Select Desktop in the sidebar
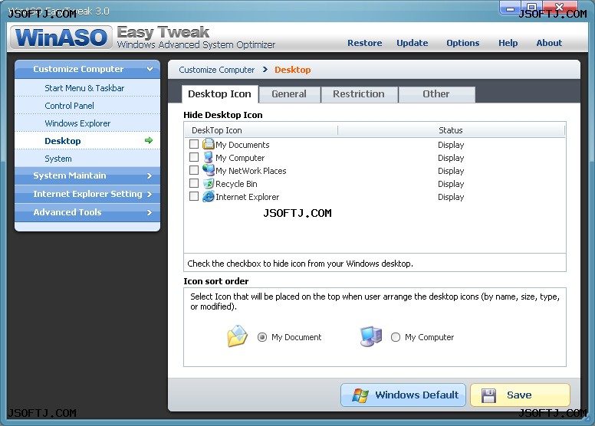The width and height of the screenshot is (595, 426). (x=87, y=141)
